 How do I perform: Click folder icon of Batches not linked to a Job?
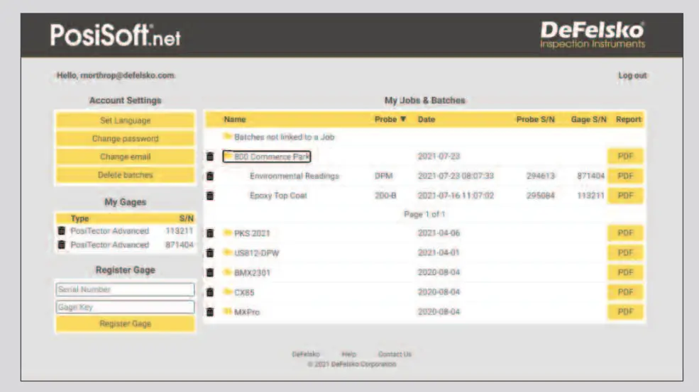(x=228, y=136)
